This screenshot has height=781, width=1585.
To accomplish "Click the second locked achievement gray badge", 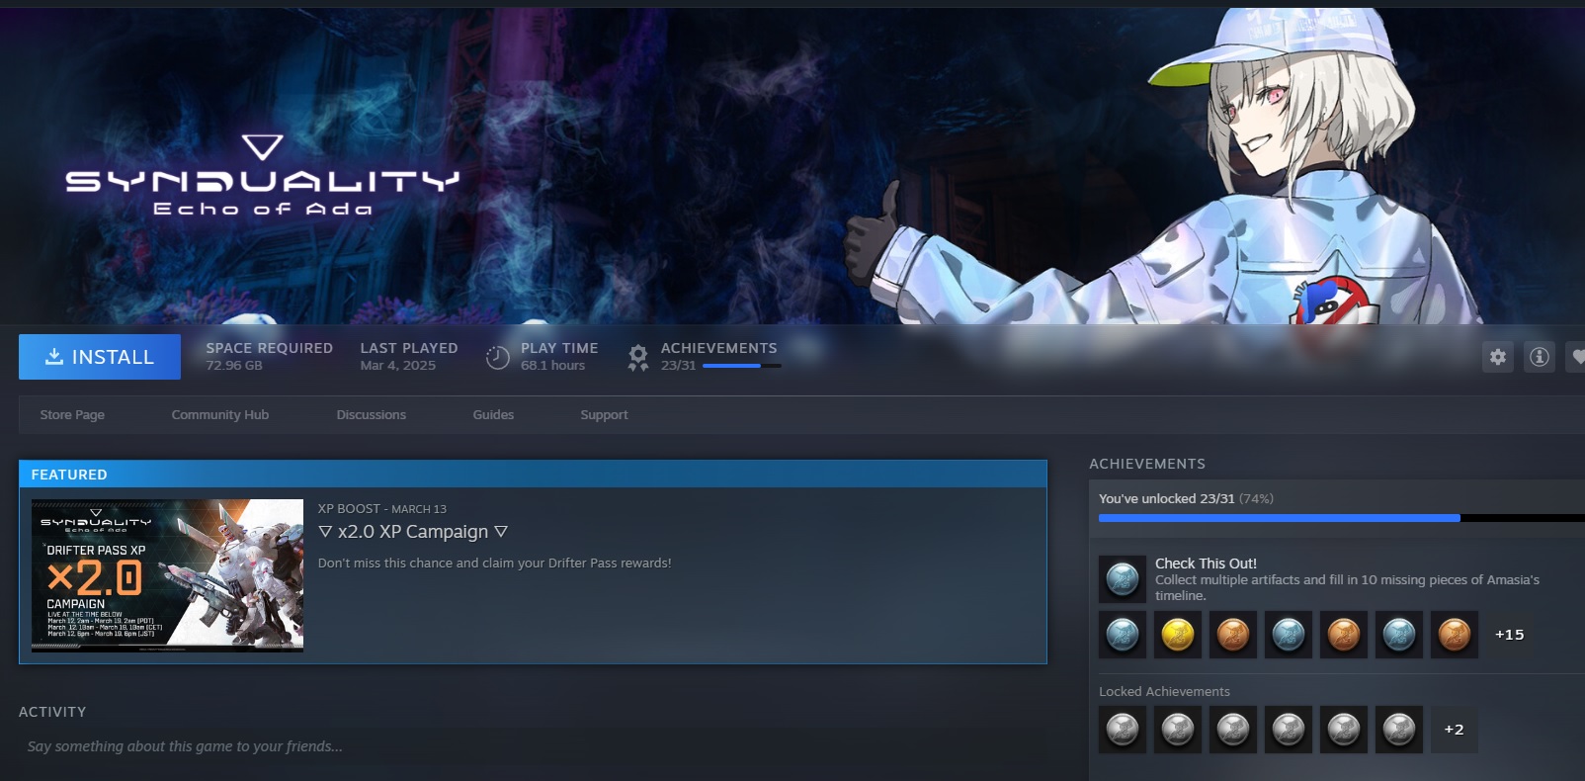I will pyautogui.click(x=1178, y=730).
